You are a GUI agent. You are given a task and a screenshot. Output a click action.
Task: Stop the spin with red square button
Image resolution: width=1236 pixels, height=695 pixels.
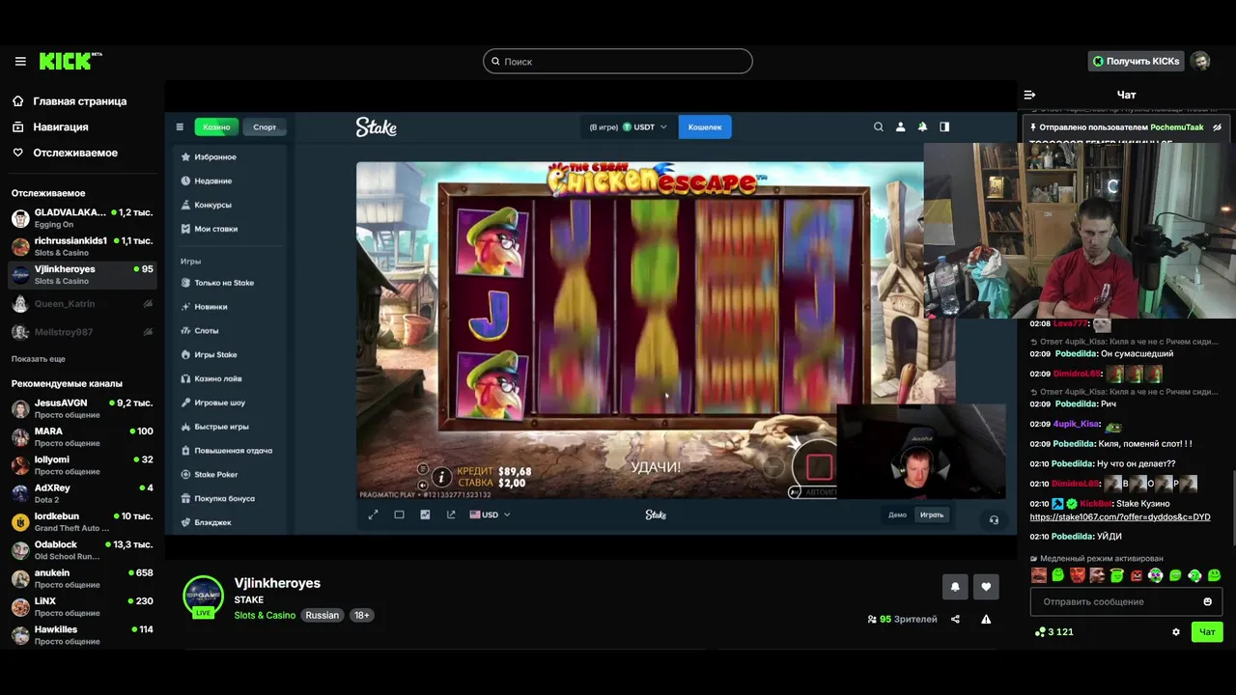(819, 467)
